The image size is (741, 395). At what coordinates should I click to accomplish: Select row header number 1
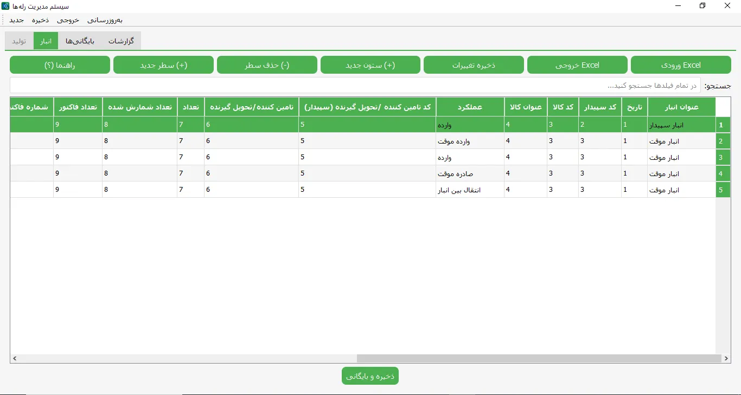[x=723, y=125]
